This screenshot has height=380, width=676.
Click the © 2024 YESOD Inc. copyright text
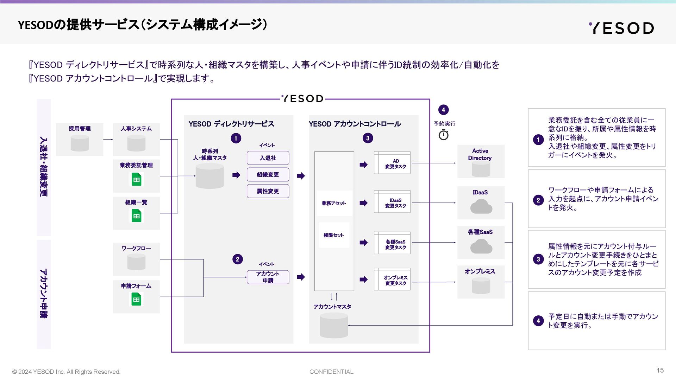pos(66,372)
